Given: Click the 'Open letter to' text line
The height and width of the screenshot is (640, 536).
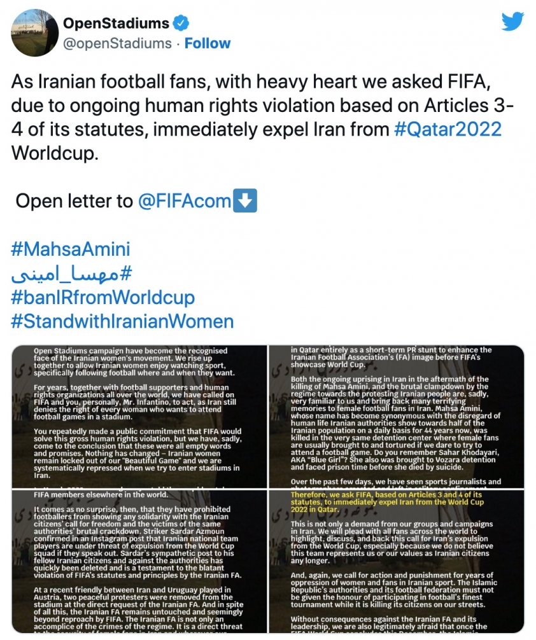Looking at the screenshot, I should point(74,201).
